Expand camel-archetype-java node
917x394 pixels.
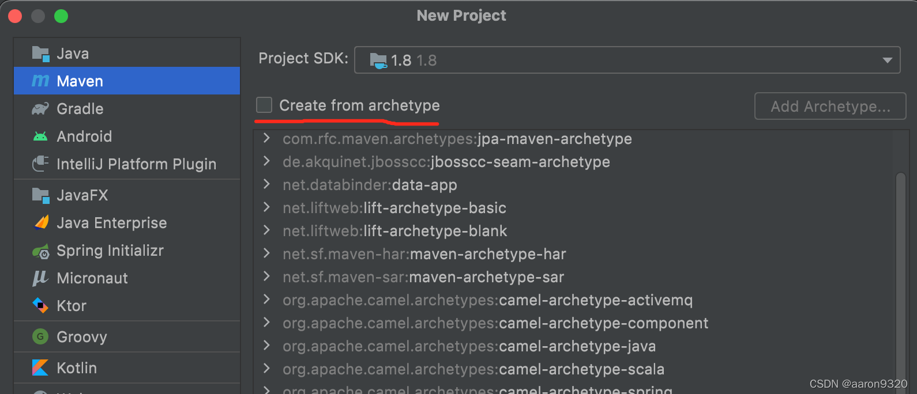coord(266,346)
